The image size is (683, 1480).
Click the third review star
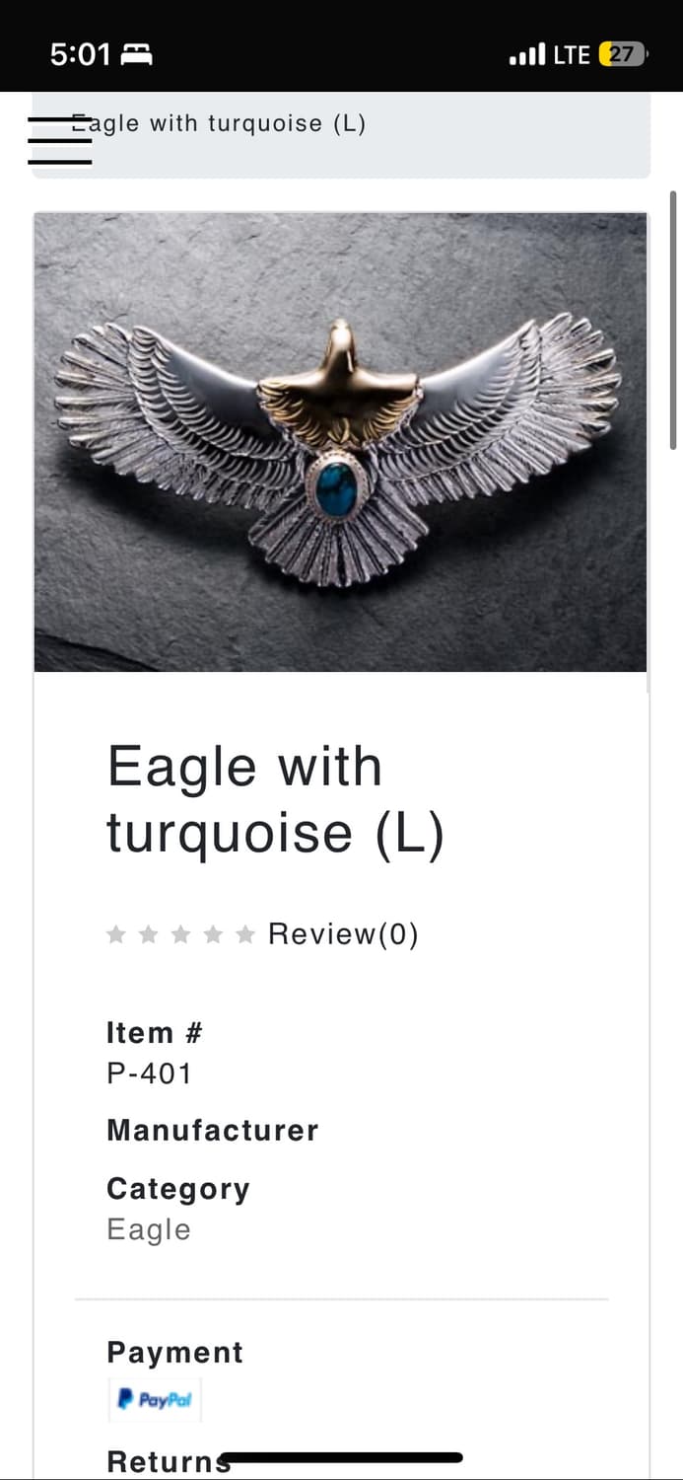(x=181, y=934)
